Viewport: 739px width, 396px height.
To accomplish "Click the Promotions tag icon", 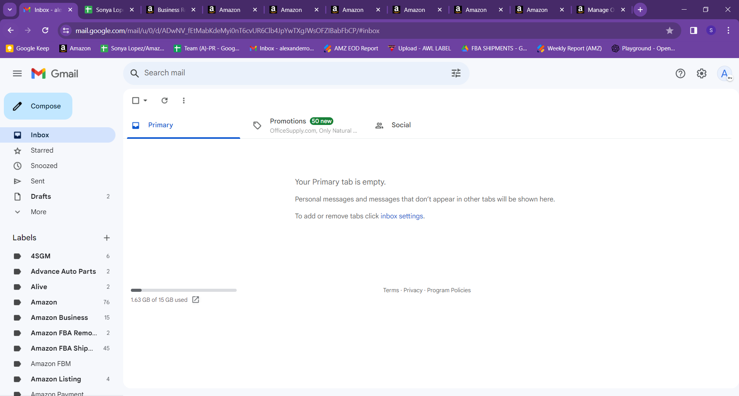I will tap(257, 125).
